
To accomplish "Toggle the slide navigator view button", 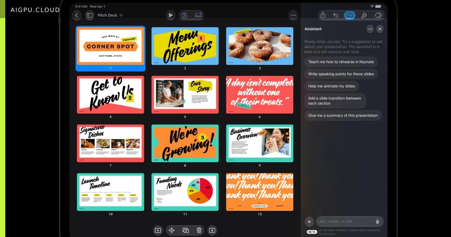I will pos(89,15).
